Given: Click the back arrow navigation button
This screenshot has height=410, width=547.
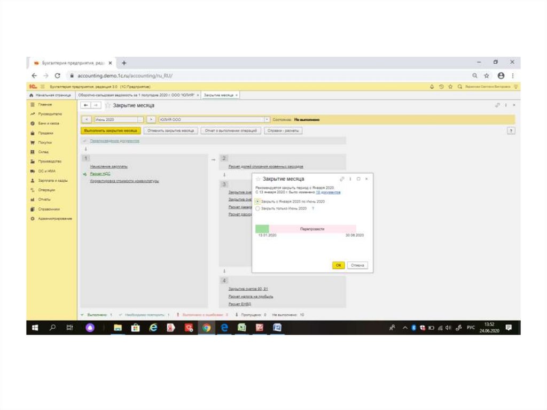Looking at the screenshot, I should point(87,105).
